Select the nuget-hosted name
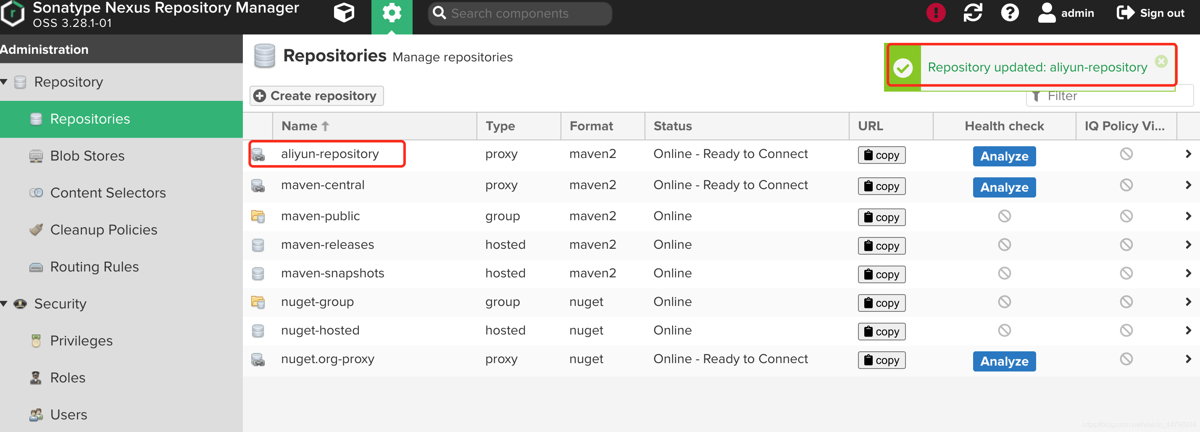This screenshot has height=432, width=1200. click(320, 331)
